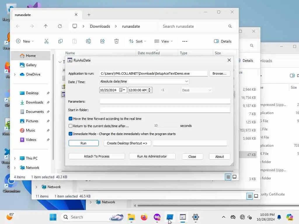This screenshot has width=299, height=224.
Task: Click the desktop shortcut name field
Action: coord(190,143)
